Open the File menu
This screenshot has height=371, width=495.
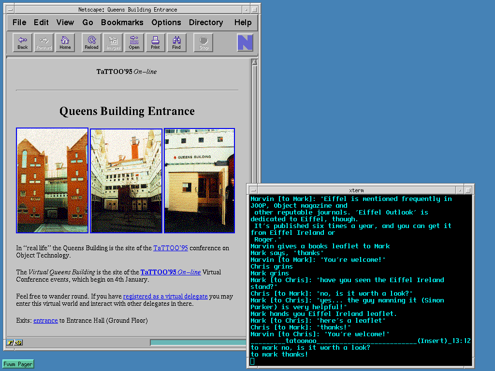coord(19,22)
